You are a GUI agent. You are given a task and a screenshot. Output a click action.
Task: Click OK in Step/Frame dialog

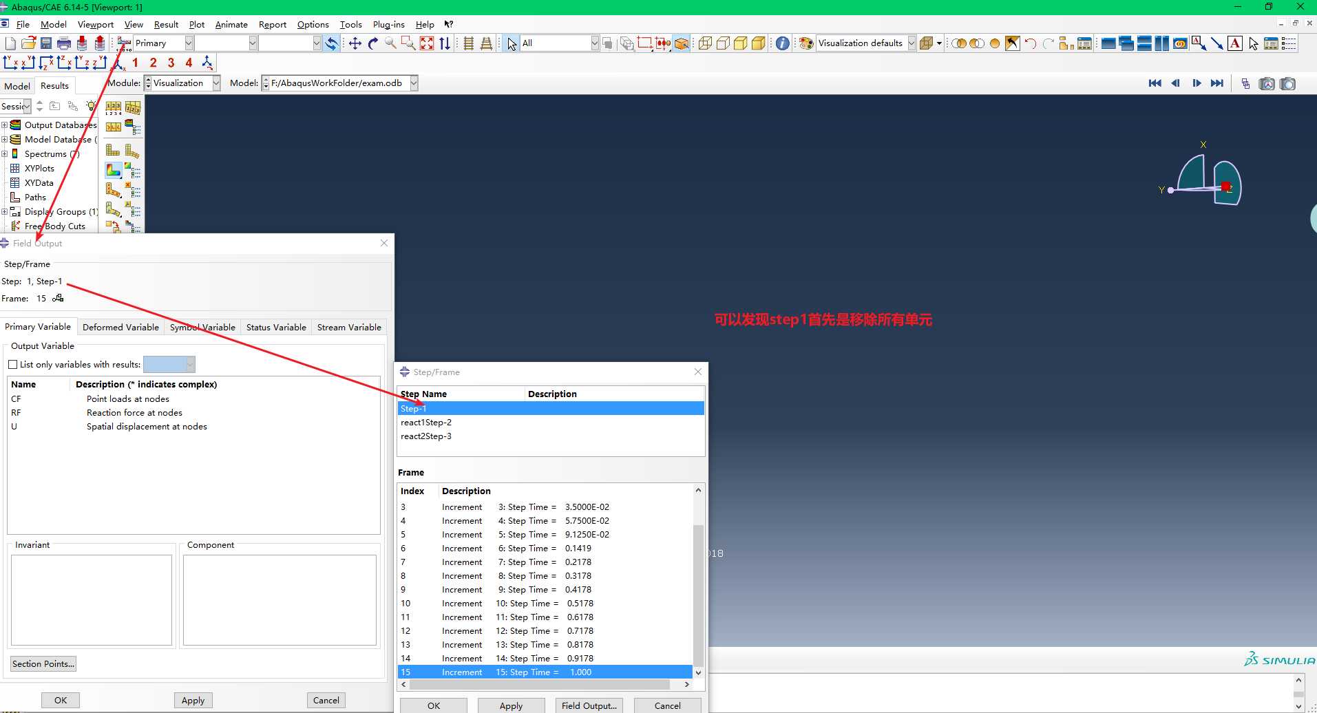pos(434,705)
